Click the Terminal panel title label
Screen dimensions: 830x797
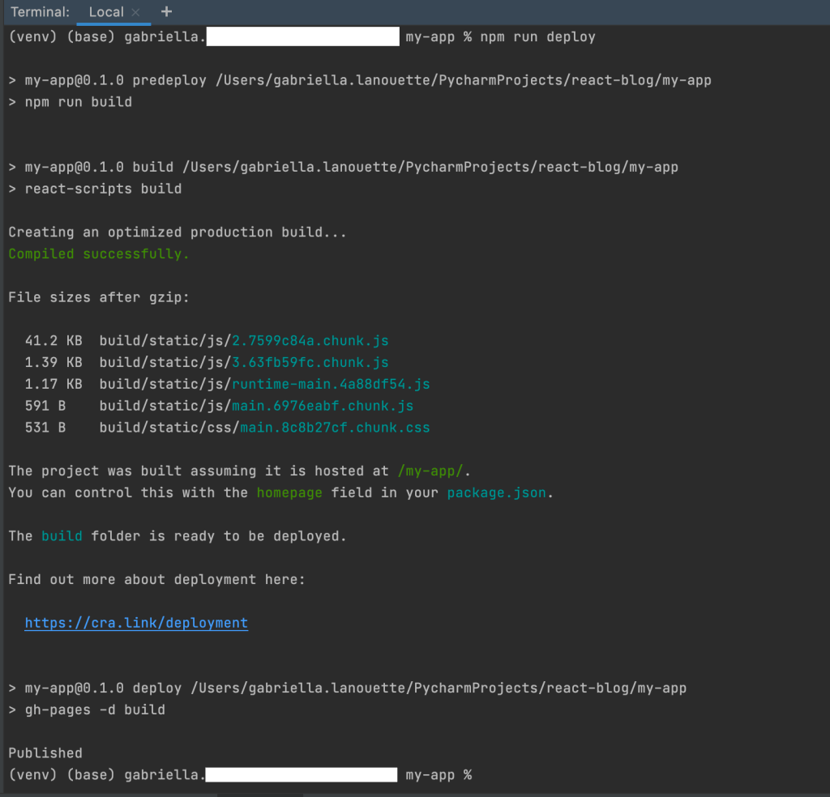40,12
